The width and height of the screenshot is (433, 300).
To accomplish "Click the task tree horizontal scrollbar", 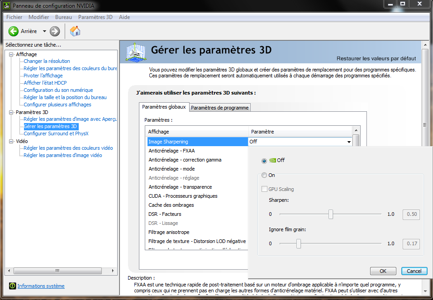I will click(57, 271).
